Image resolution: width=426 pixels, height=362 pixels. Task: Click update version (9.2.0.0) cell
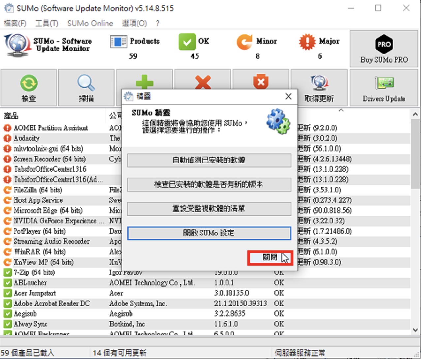325,128
